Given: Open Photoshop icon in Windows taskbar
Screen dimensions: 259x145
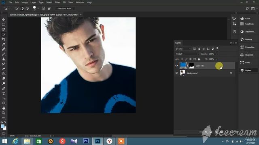Looking at the screenshot, I should pyautogui.click(x=98, y=141).
